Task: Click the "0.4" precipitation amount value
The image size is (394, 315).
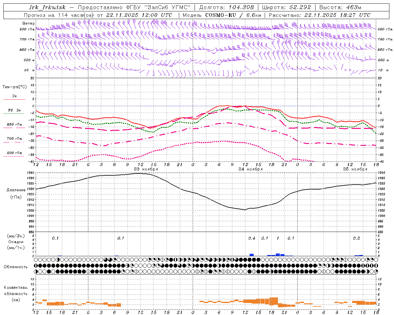Action: (x=252, y=238)
